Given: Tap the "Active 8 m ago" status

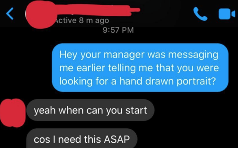Looking at the screenshot, I should pyautogui.click(x=82, y=20).
